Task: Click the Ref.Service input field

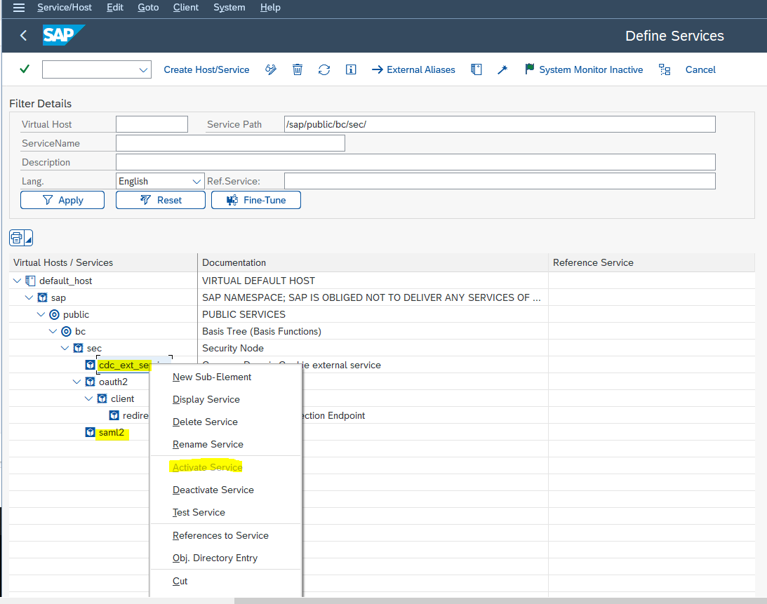Action: tap(500, 182)
